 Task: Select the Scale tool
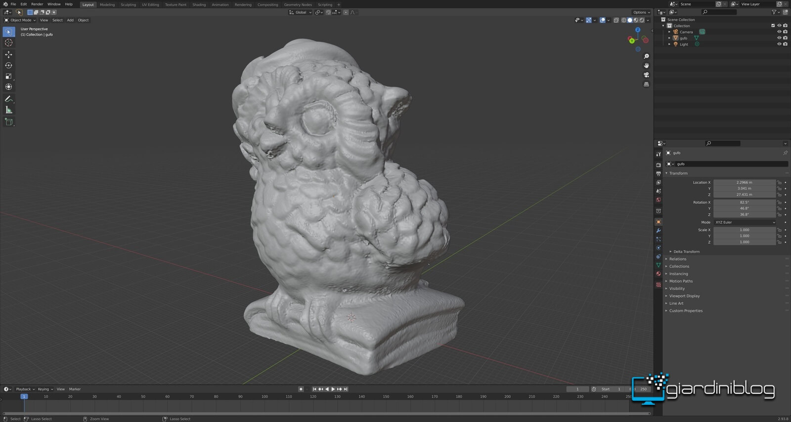8,76
